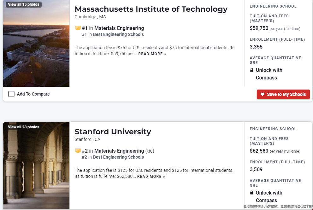Image resolution: width=313 pixels, height=210 pixels.
Task: Tick the Add To Compare checkbox
Action: 11,94
